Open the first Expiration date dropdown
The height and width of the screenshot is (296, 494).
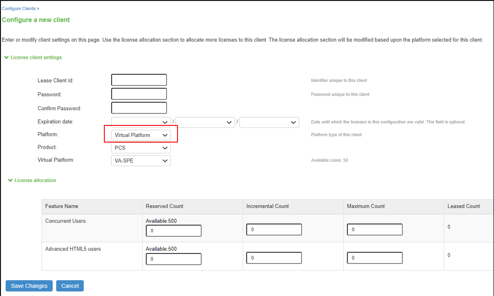click(x=141, y=122)
